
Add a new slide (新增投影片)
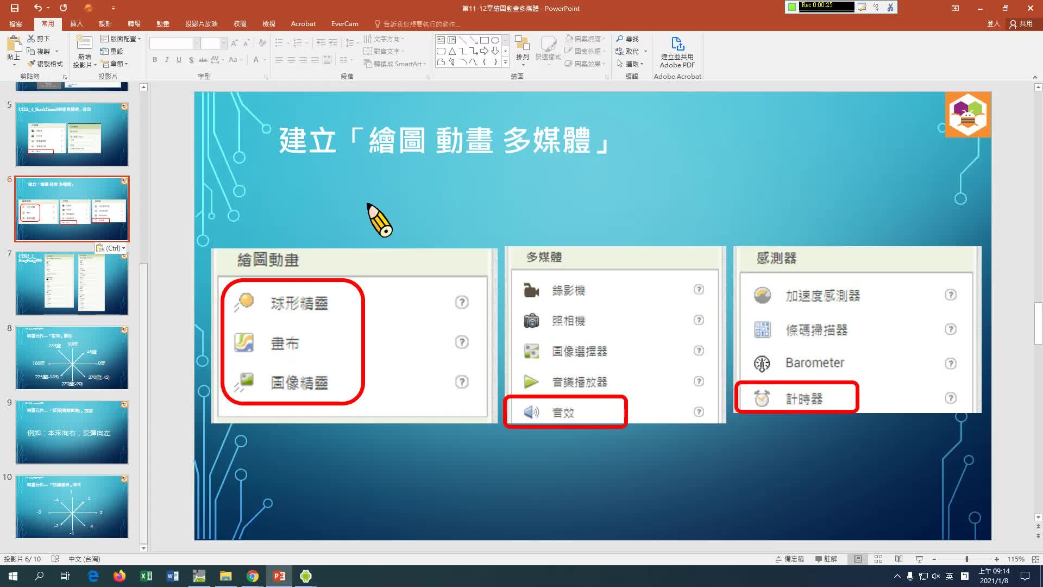tap(84, 51)
